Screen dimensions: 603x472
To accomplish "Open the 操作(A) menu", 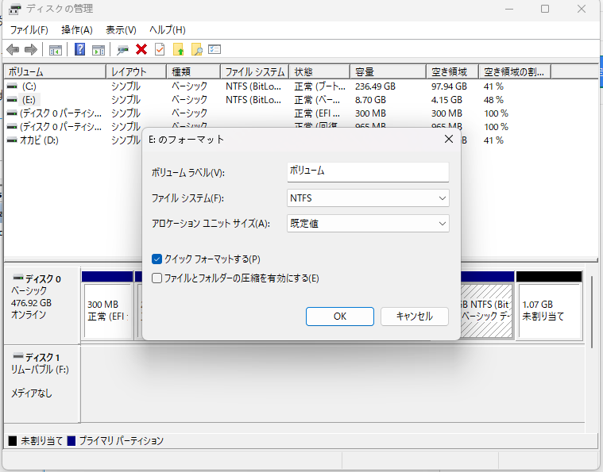I will [77, 30].
